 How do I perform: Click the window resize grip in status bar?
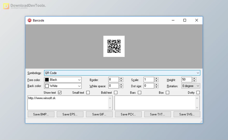201,122
